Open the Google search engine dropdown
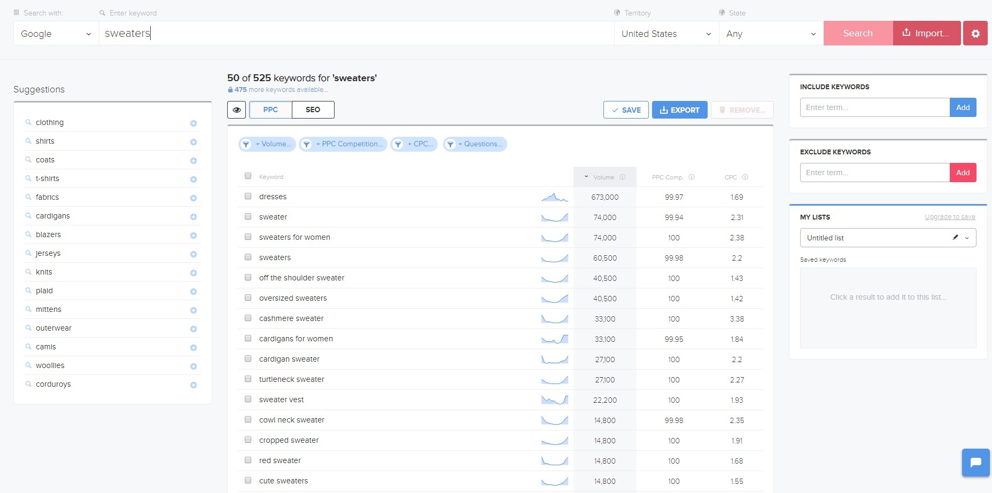 coord(56,33)
